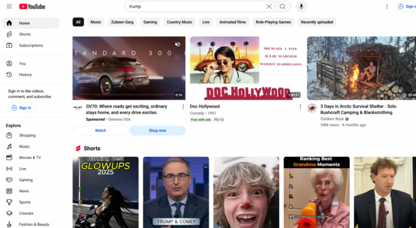The height and width of the screenshot is (228, 416).
Task: Click the 34M views 9 months ago text
Action: click(x=343, y=125)
